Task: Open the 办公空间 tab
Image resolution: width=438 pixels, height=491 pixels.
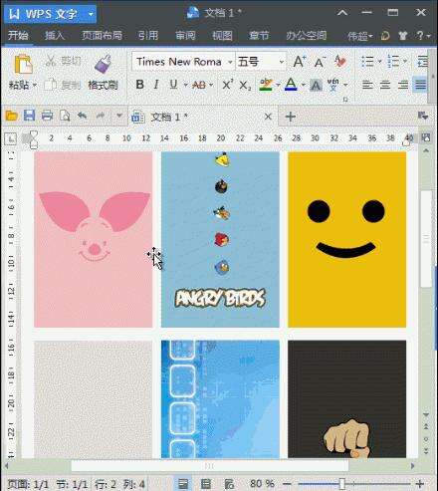Action: pyautogui.click(x=307, y=35)
